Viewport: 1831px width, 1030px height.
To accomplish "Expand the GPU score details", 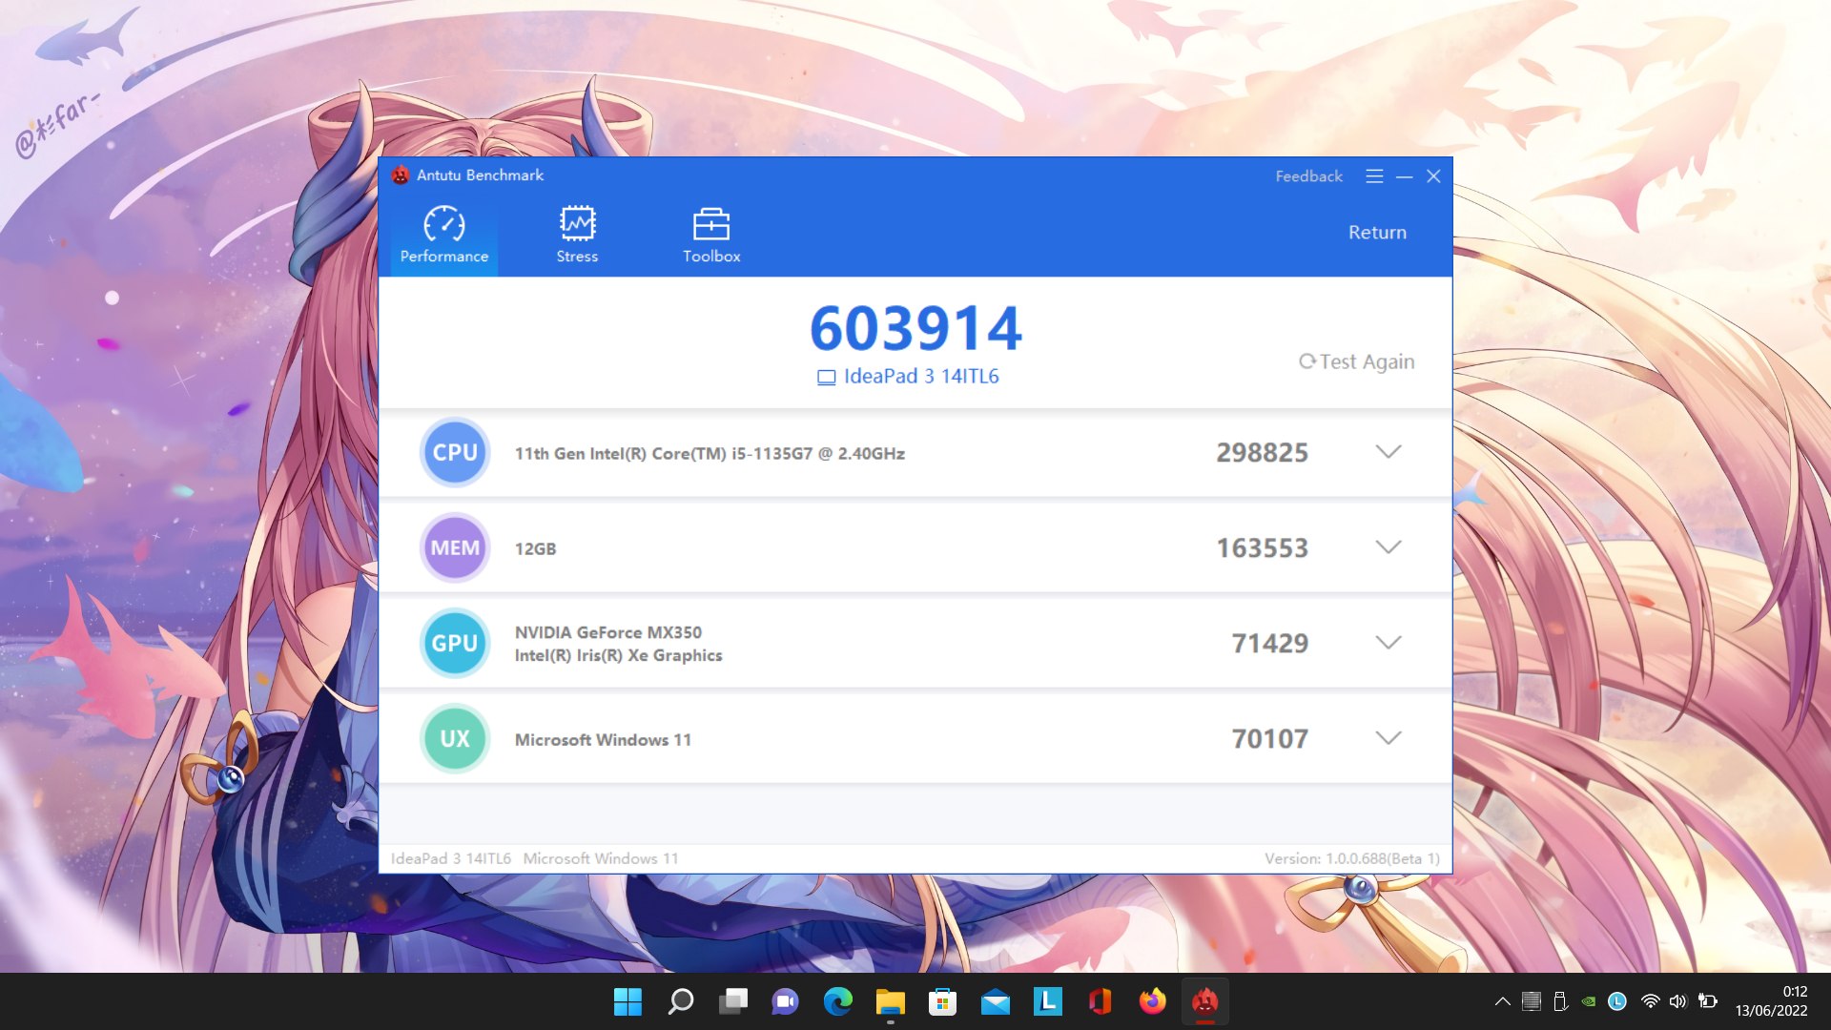I will (x=1389, y=643).
